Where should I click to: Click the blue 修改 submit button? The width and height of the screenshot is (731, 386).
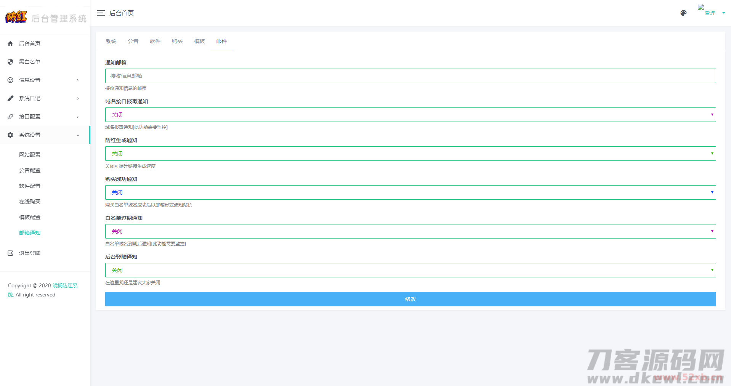tap(410, 299)
